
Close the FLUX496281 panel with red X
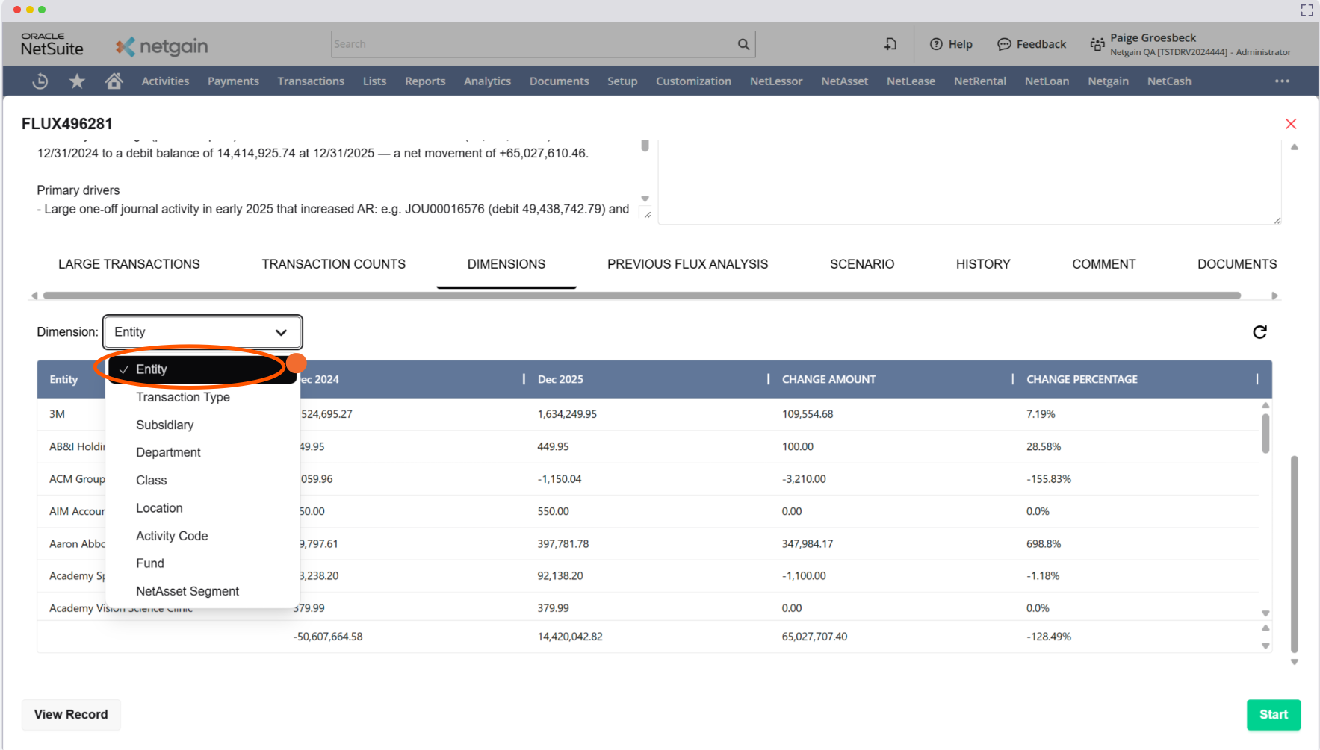click(1290, 124)
